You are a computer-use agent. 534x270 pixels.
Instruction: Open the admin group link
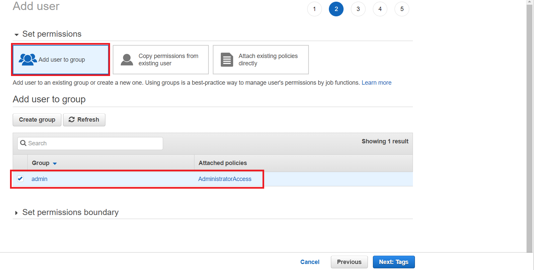39,179
